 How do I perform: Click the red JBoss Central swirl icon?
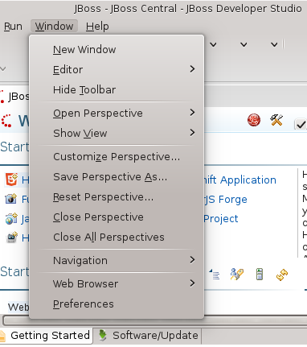coord(254,120)
